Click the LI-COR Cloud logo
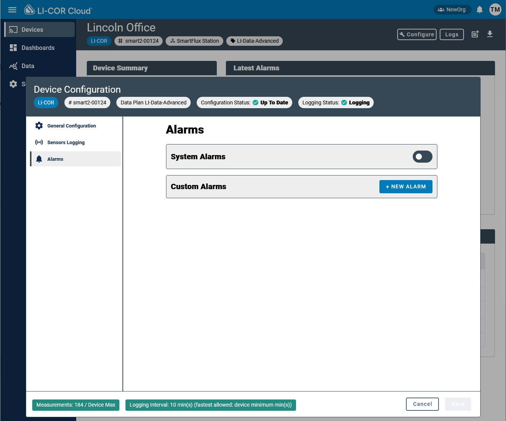This screenshot has height=421, width=506. click(x=58, y=10)
